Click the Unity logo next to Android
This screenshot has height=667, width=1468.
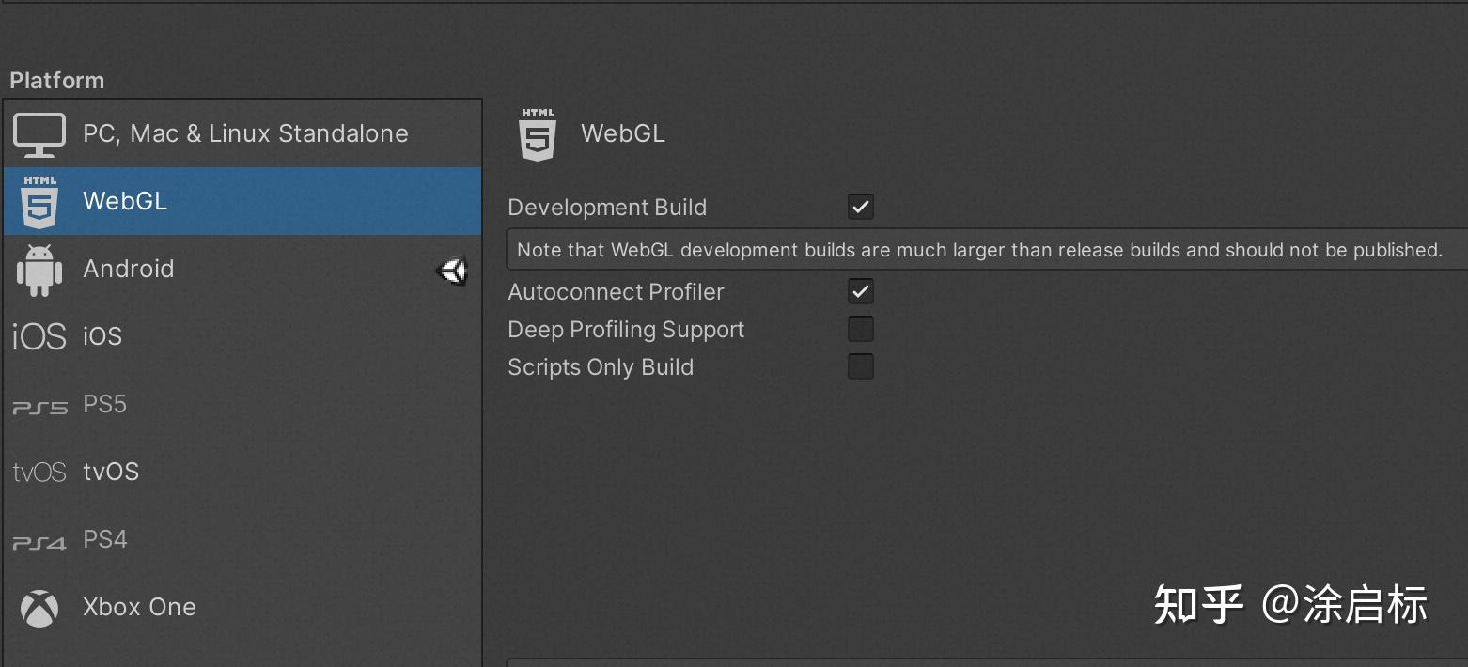[452, 270]
